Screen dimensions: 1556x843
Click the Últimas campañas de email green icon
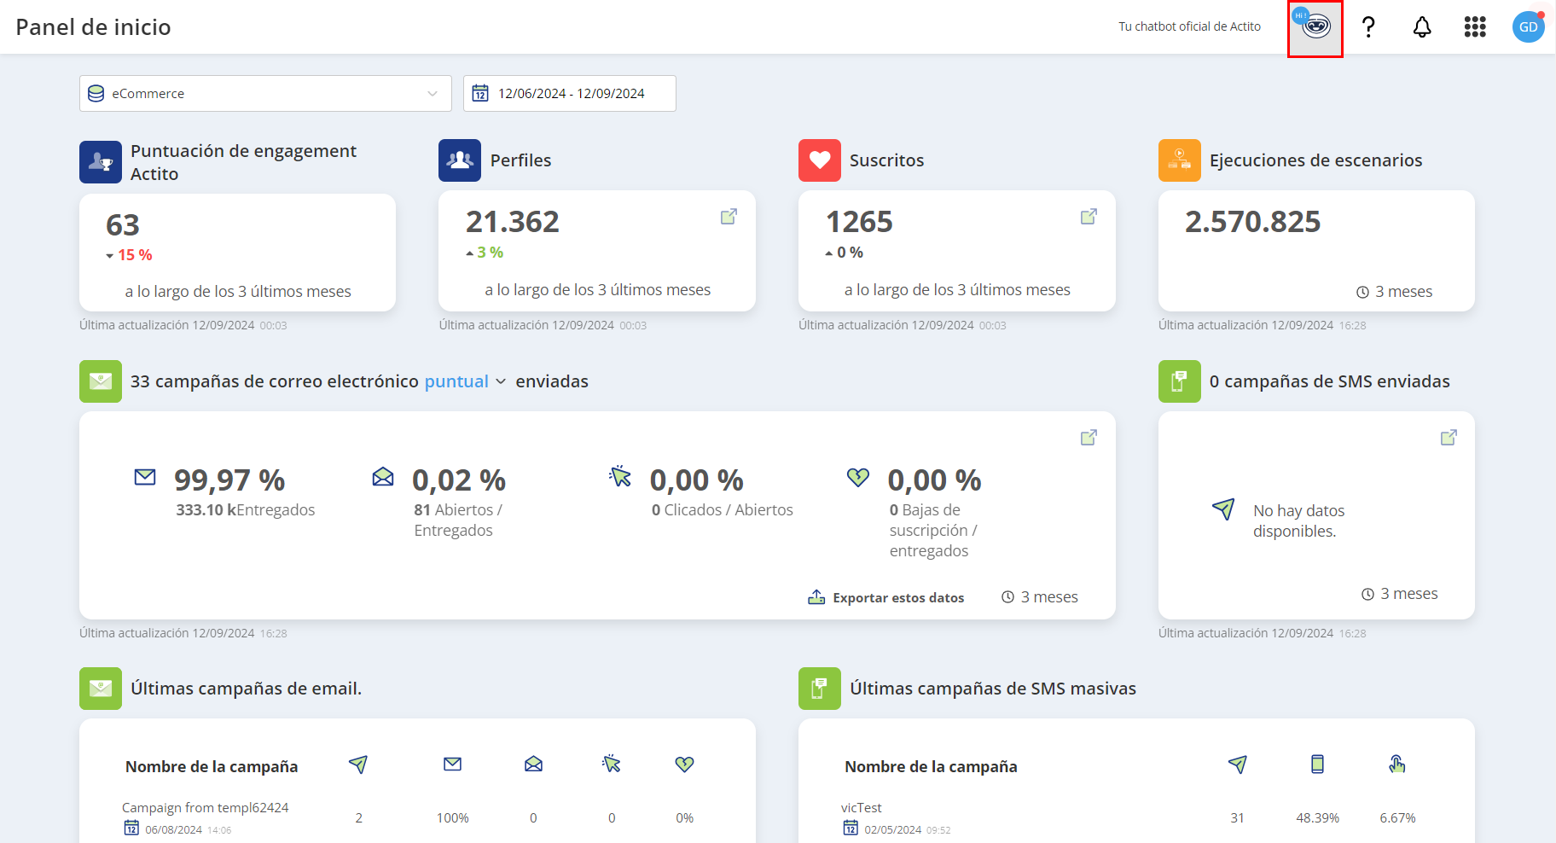coord(101,689)
